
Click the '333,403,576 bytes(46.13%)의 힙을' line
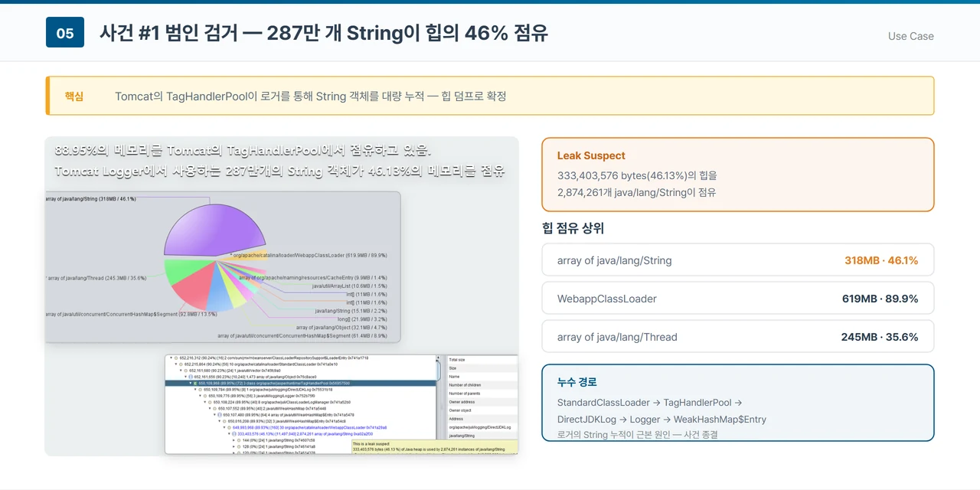click(x=637, y=175)
